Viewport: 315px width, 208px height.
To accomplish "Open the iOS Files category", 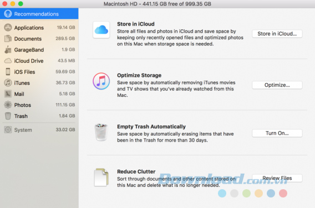I will pos(39,72).
